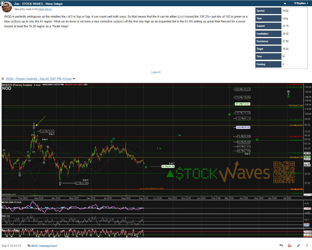Click the Type value Long

[x=285, y=18]
